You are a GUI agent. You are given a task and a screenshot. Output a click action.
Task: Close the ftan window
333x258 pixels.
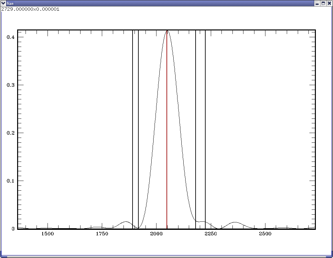click(329, 3)
